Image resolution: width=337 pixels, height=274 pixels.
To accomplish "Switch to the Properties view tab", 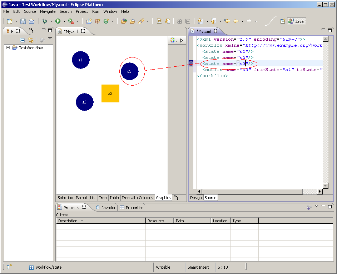I will (x=132, y=208).
